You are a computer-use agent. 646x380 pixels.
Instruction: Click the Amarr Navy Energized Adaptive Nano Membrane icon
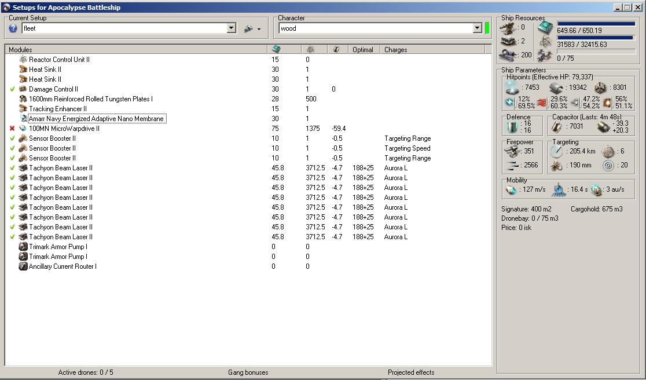(23, 119)
